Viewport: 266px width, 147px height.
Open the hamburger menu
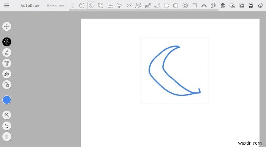click(6, 5)
